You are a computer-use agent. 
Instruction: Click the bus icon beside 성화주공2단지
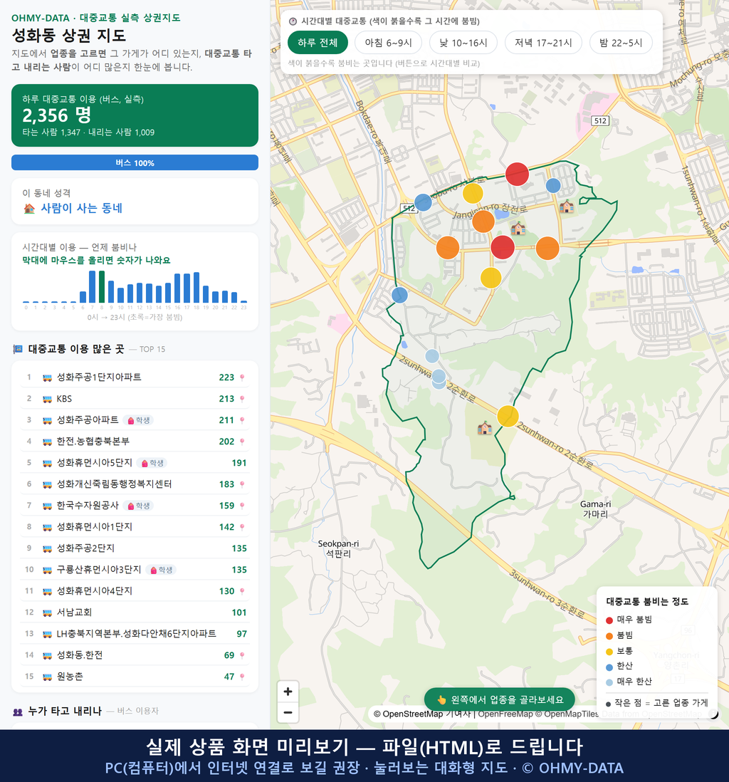48,548
